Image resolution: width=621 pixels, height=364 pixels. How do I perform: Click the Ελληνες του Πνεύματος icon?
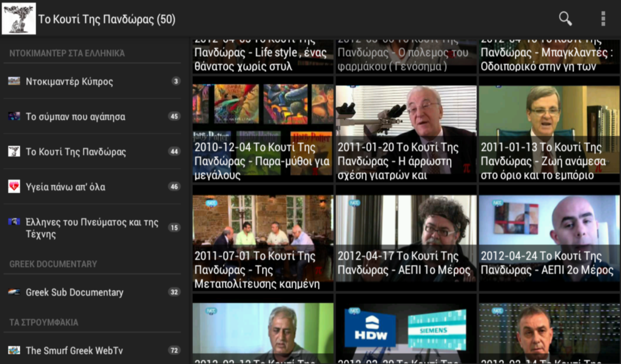coord(14,222)
